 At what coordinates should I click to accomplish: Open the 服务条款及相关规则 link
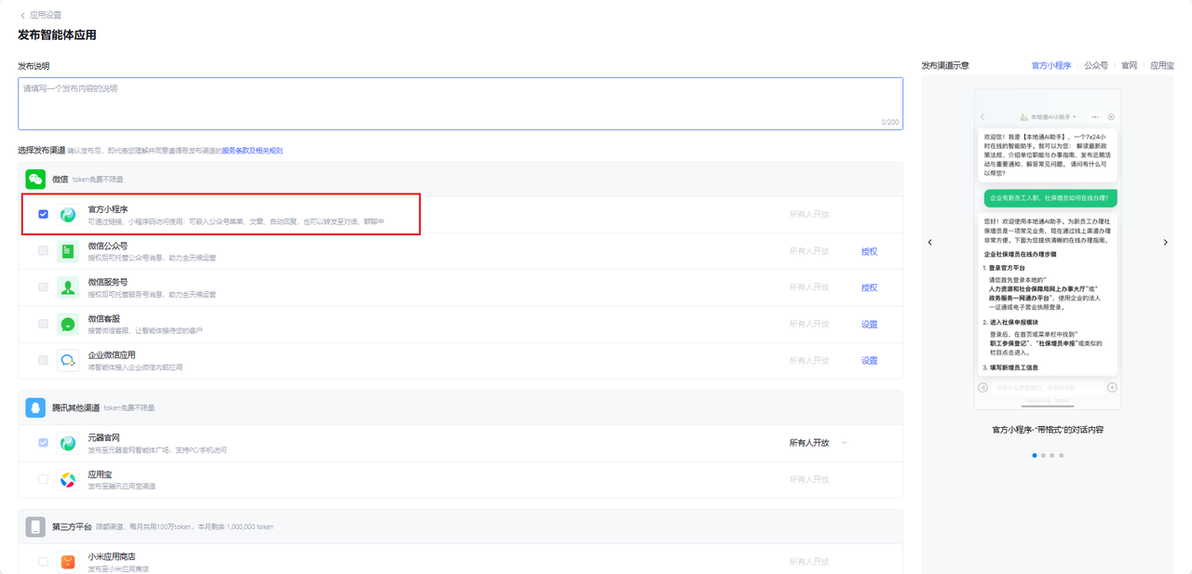click(x=251, y=151)
